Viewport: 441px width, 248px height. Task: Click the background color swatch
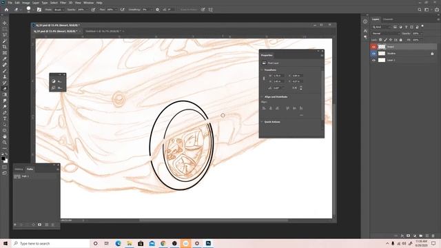point(6,161)
